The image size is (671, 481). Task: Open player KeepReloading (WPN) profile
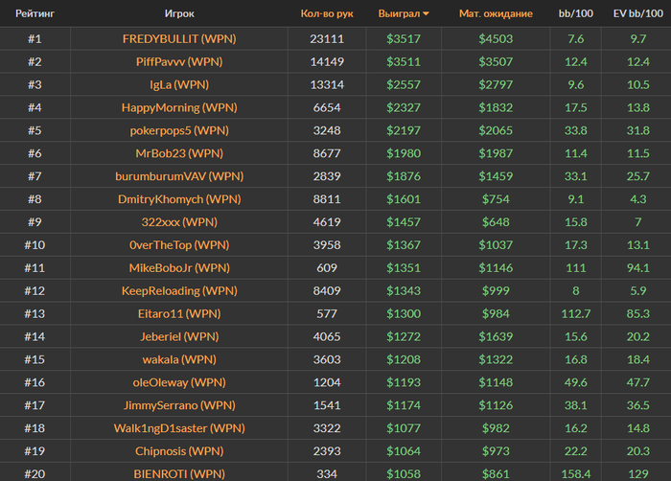point(179,291)
